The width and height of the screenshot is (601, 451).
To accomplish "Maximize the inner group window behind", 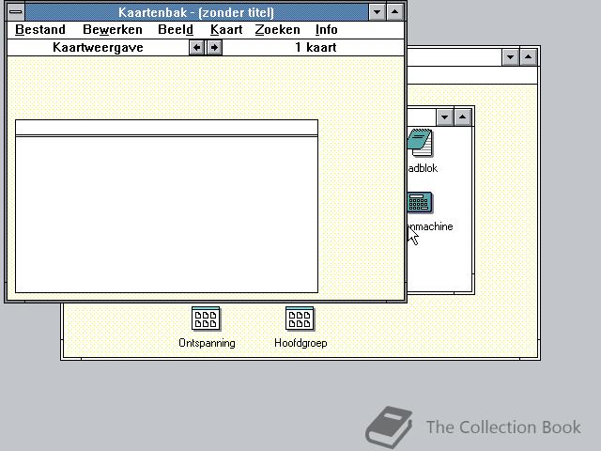I will click(463, 117).
